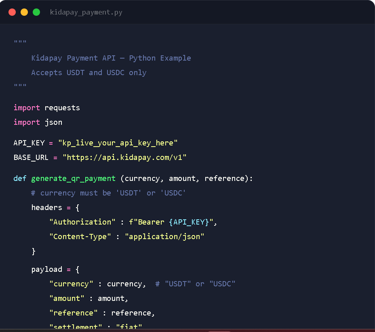Click the "amount" key in payload

point(67,298)
